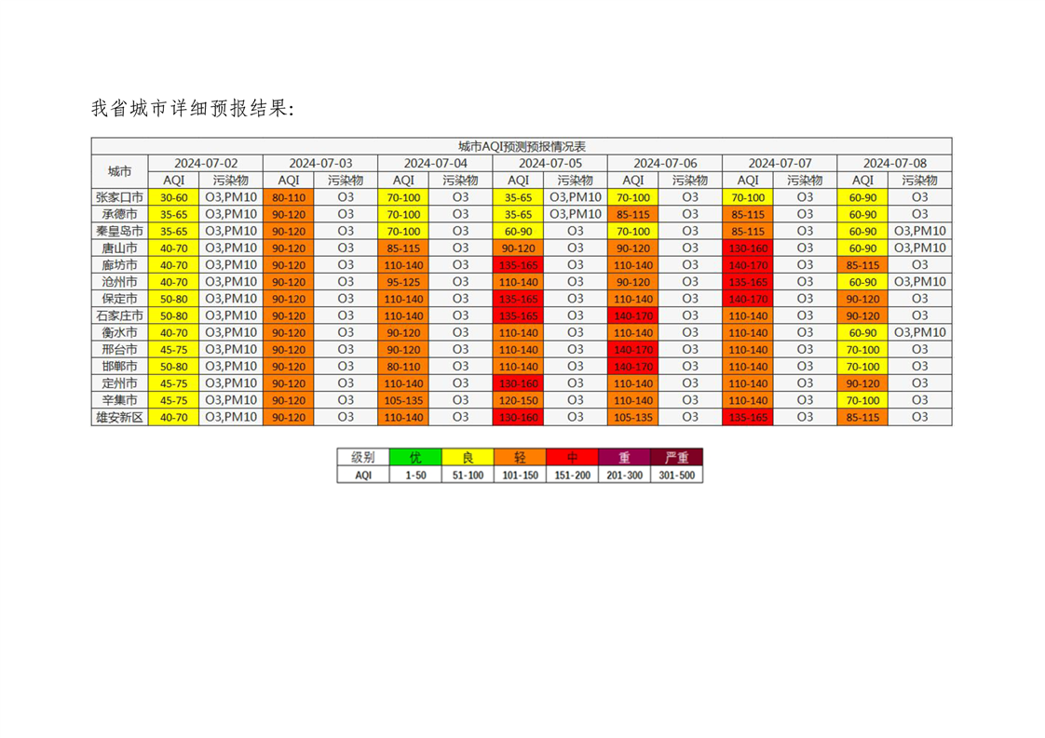Image resolution: width=1045 pixels, height=738 pixels.
Task: Click 张家口市 80-110 AQI cell on 2024-07-03
Action: (x=289, y=197)
